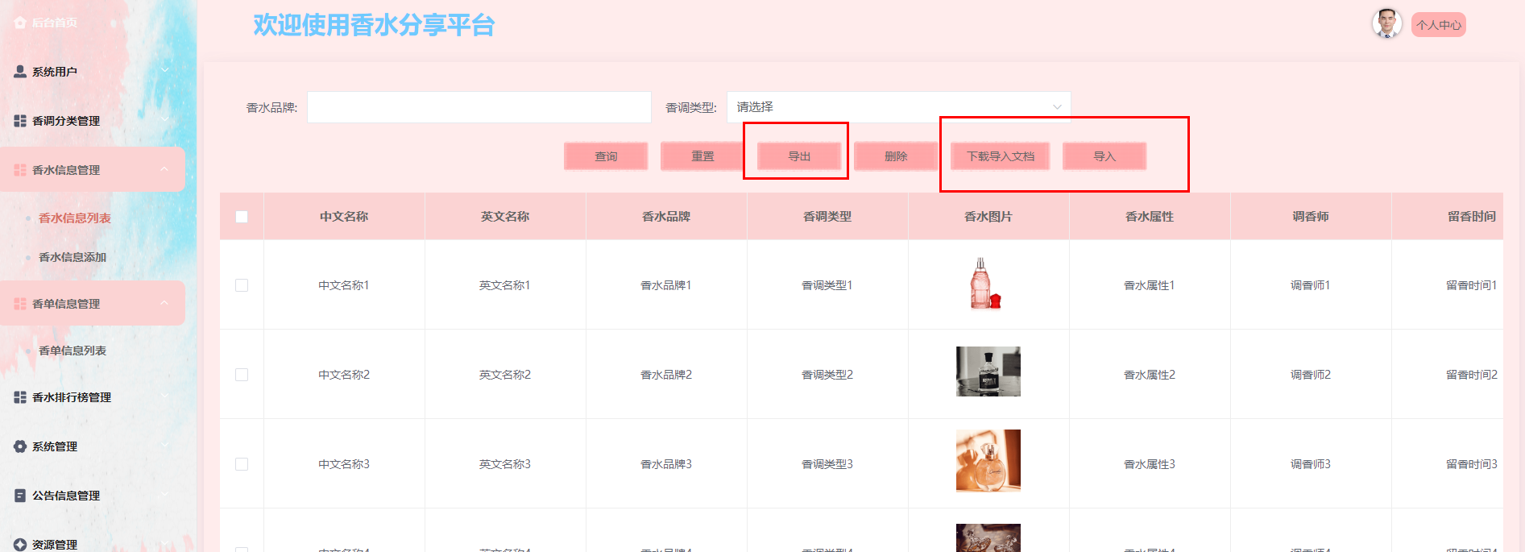Click the gear icon beside 系统管理
This screenshot has width=1525, height=552.
[20, 446]
